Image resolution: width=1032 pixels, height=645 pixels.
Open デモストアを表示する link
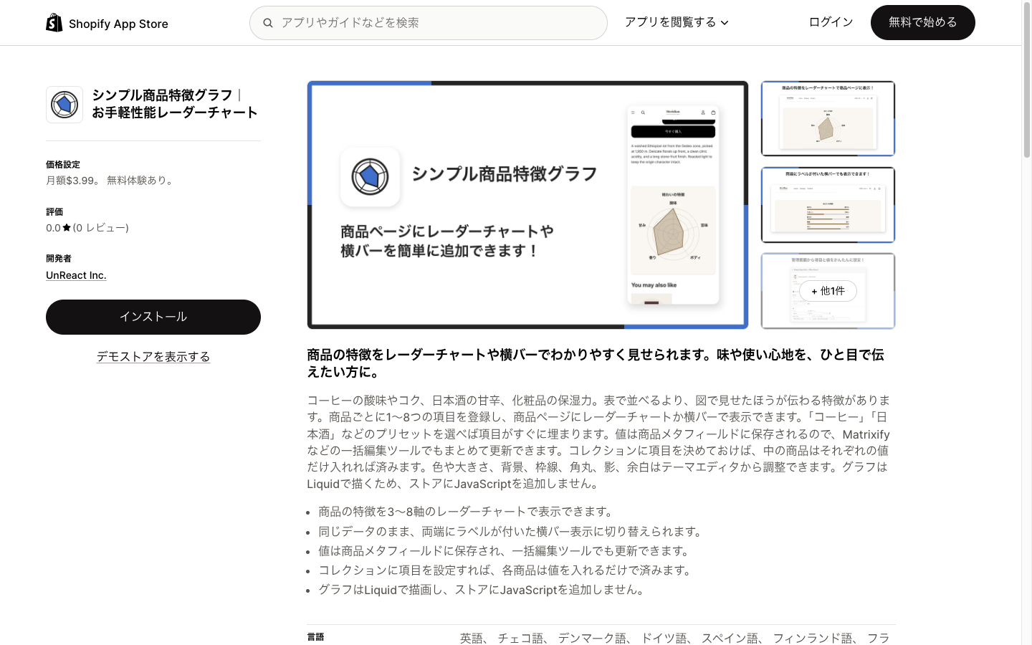coord(153,356)
